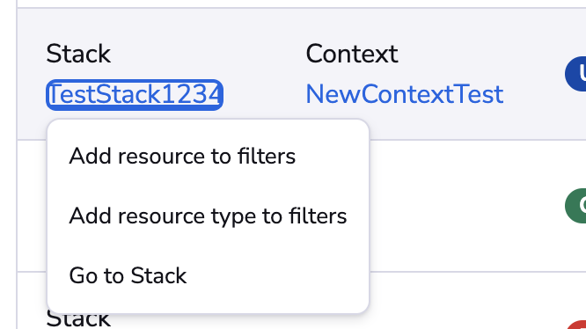Click the green status badge in second row
Viewport: 586px width, 329px height.
576,206
